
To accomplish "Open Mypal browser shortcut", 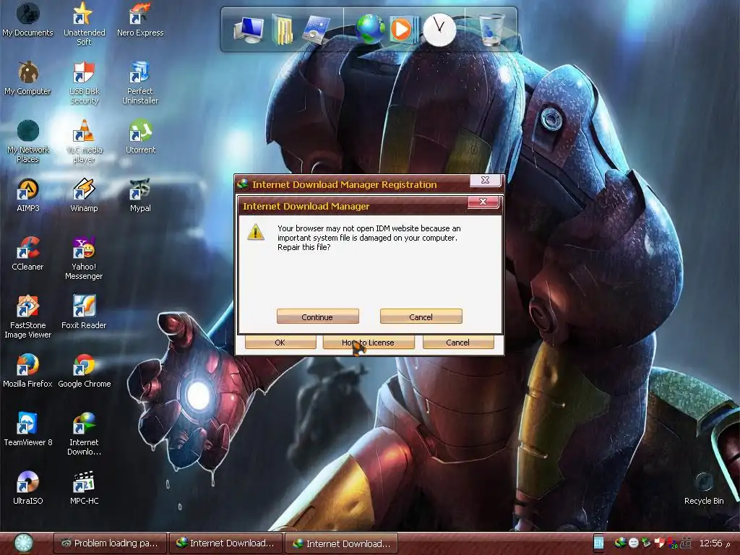I will 140,195.
